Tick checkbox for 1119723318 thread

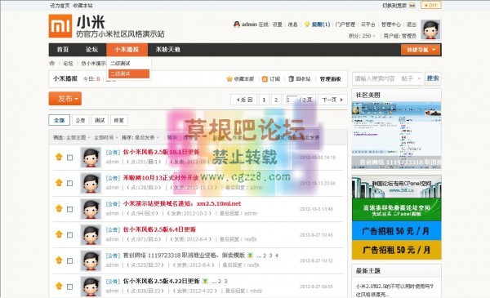(70, 260)
